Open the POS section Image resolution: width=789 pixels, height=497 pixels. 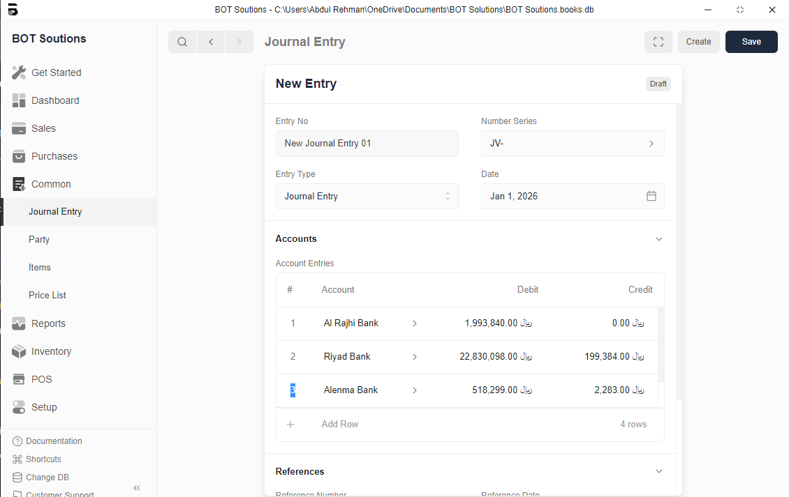41,379
